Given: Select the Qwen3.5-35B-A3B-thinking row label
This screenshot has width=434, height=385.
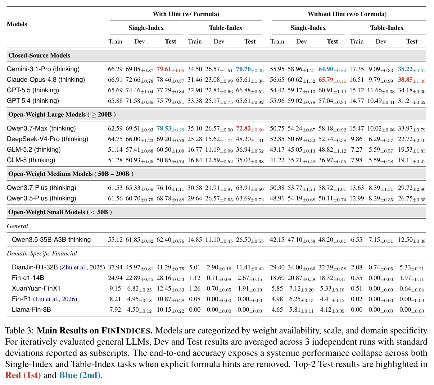Looking at the screenshot, I should (x=51, y=240).
